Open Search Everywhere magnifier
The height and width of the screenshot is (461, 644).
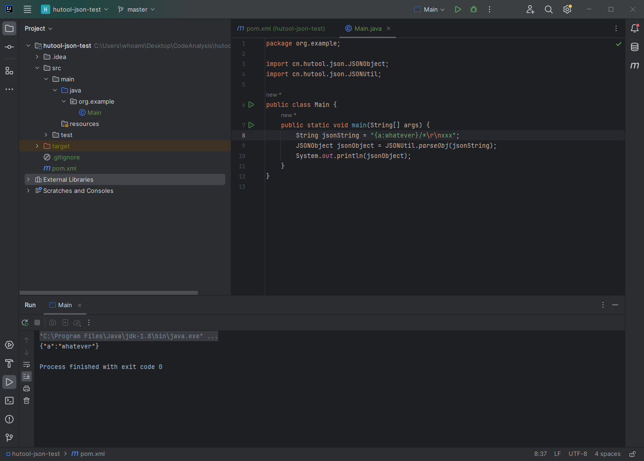tap(549, 9)
